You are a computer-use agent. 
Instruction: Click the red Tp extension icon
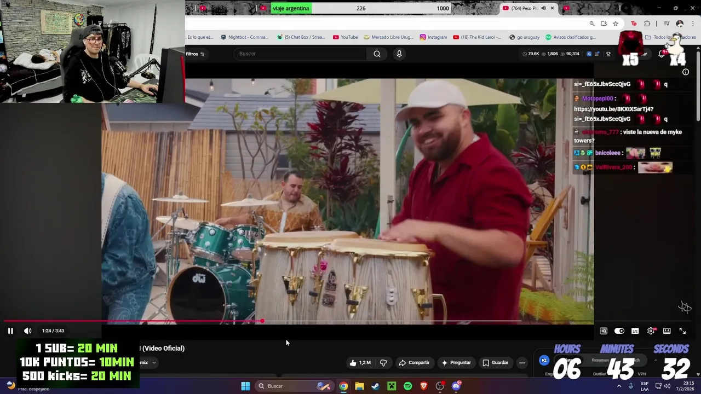point(634,24)
